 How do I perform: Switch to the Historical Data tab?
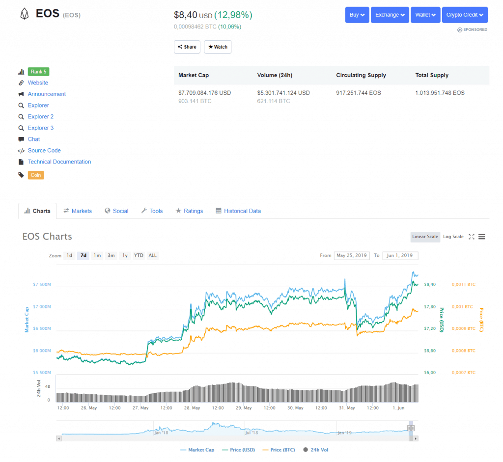point(238,211)
